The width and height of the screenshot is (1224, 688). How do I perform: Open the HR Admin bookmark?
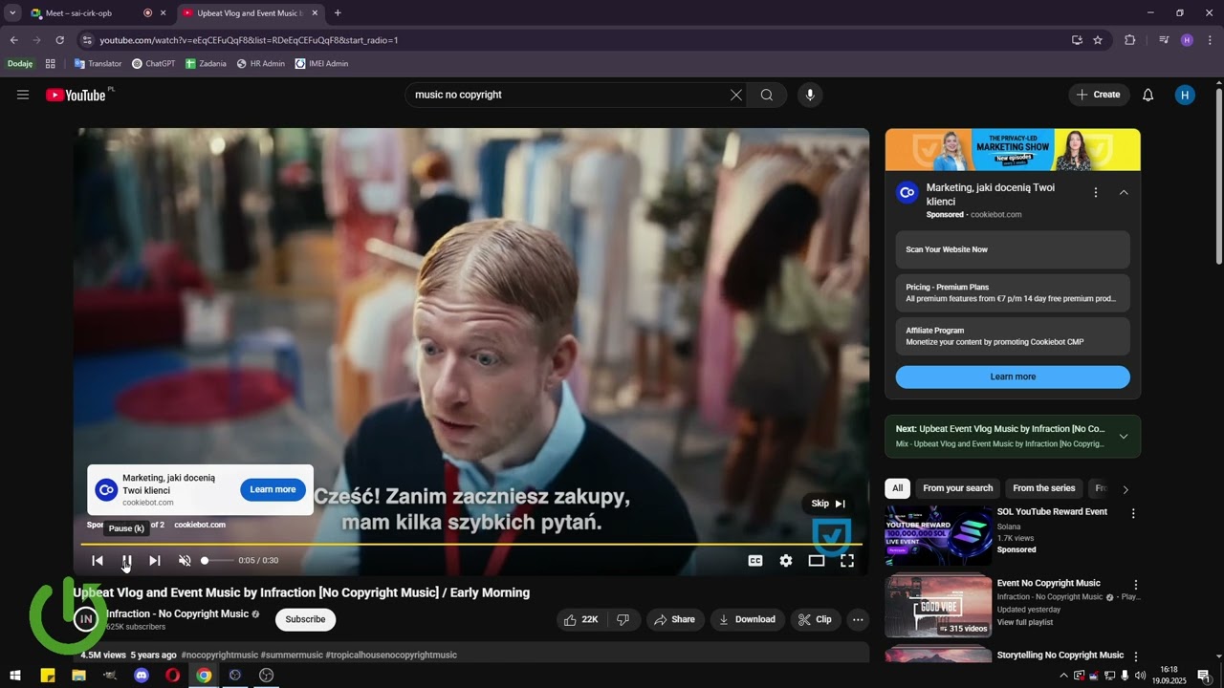coord(261,64)
